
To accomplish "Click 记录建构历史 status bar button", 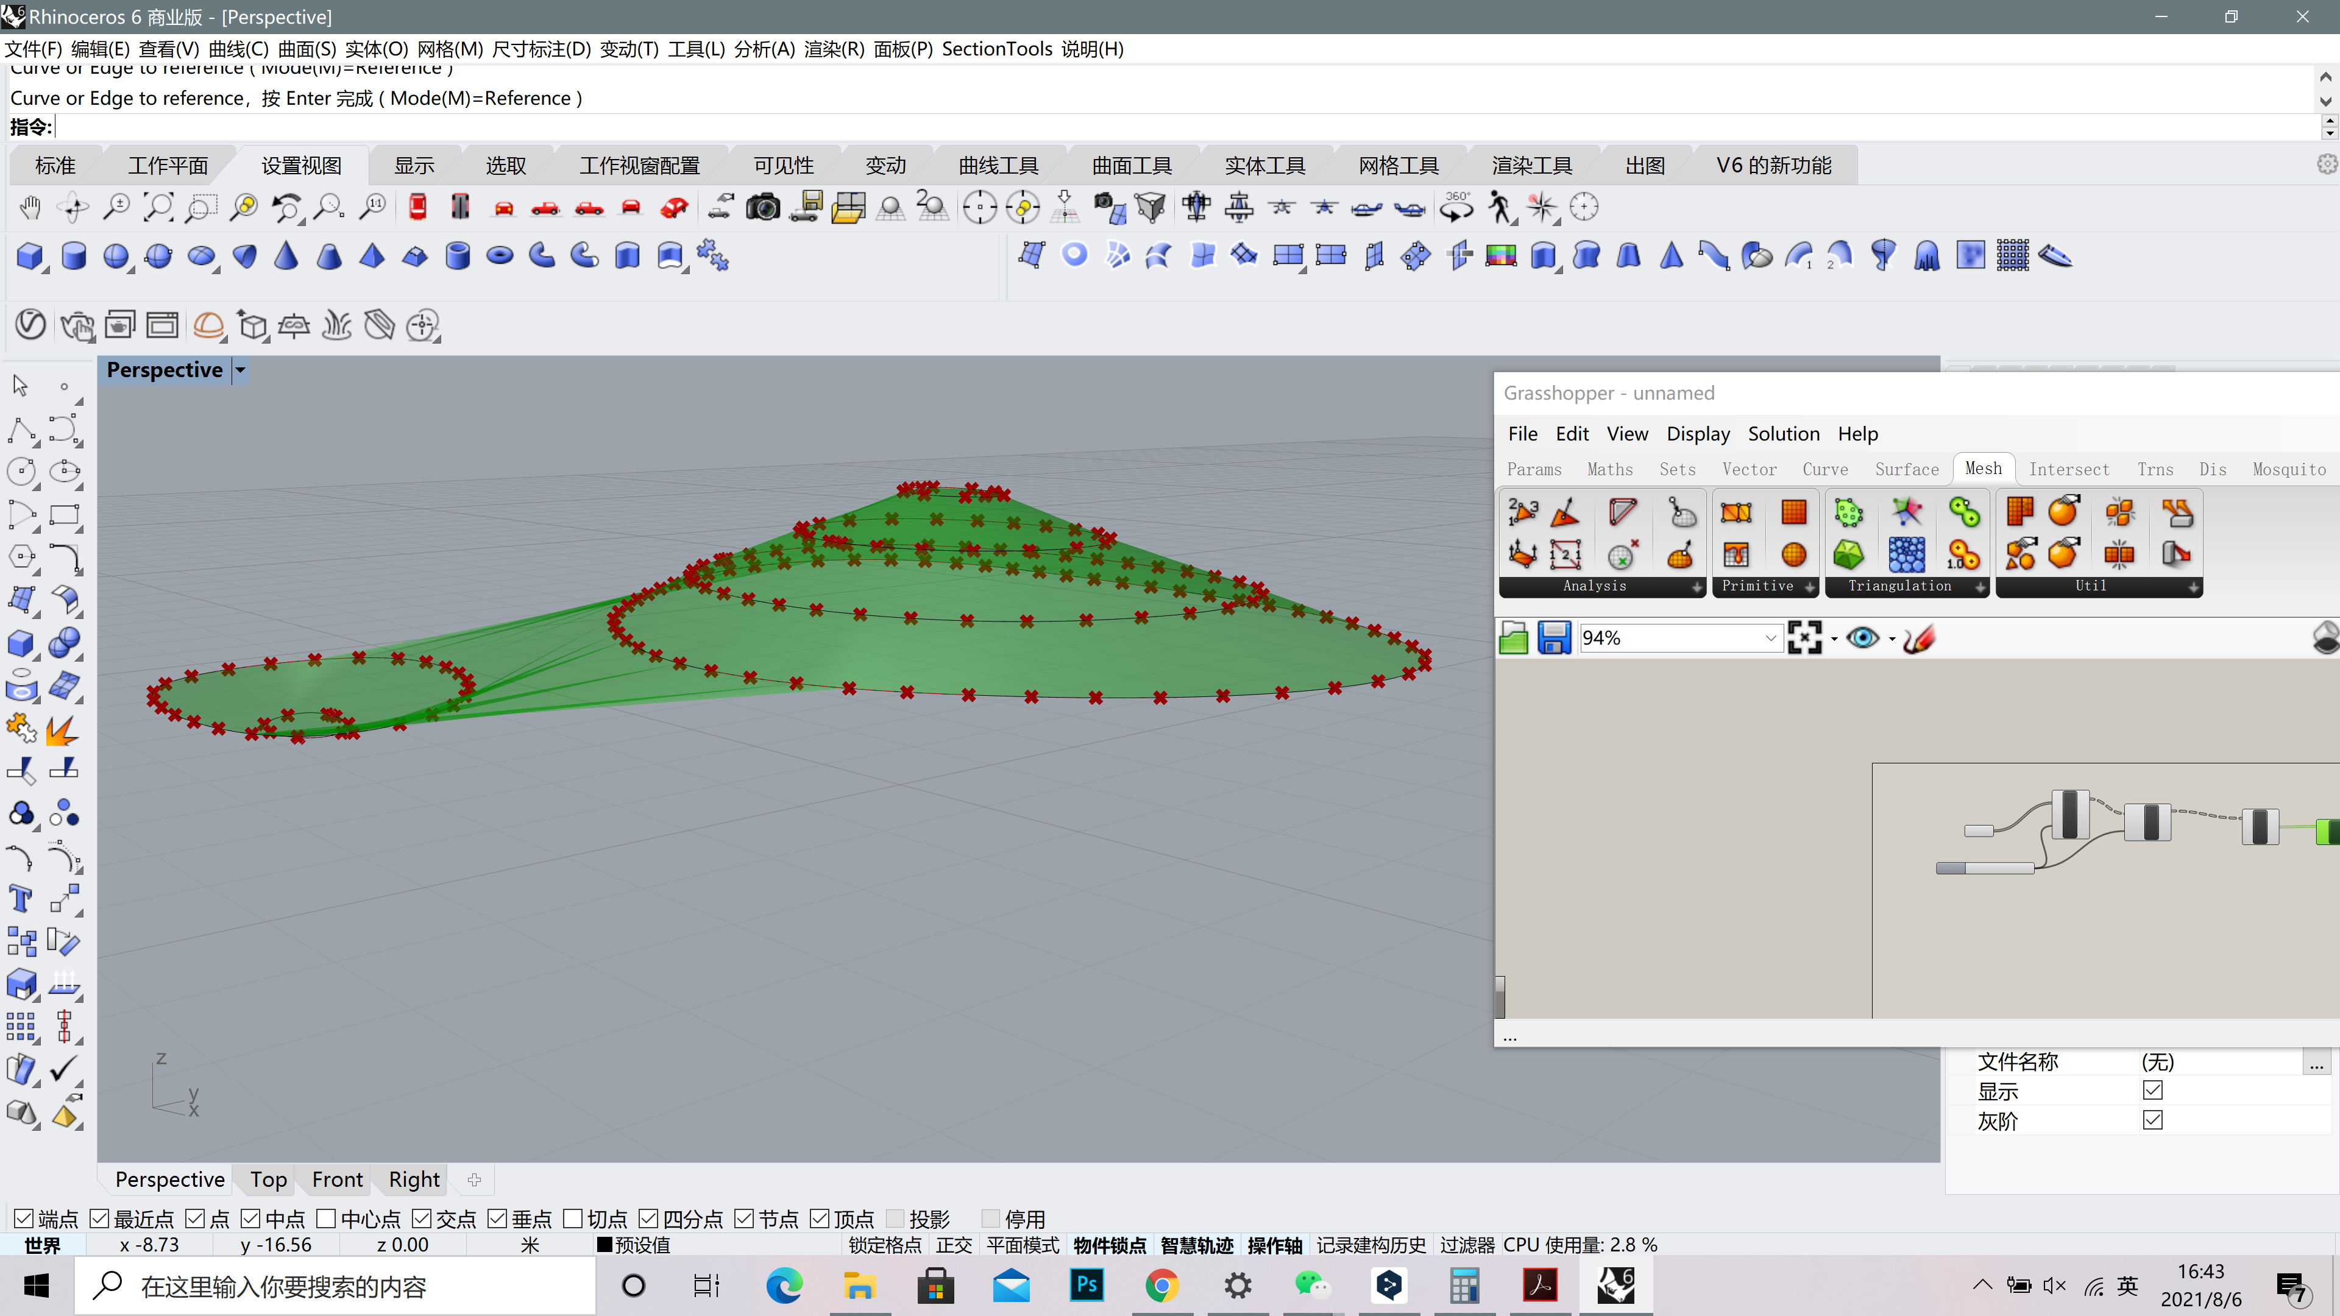I will [1372, 1245].
